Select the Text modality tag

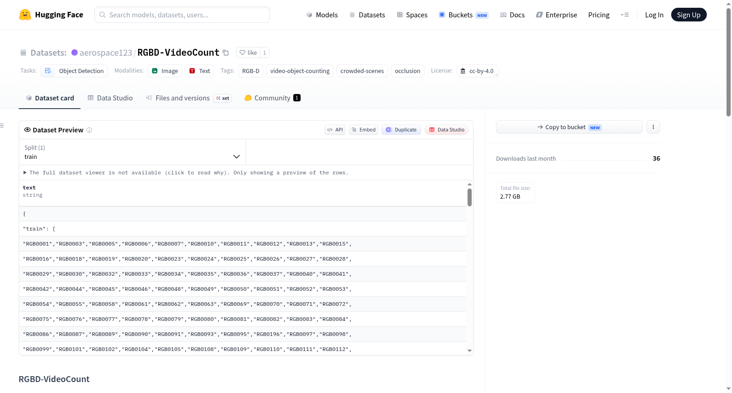point(199,71)
